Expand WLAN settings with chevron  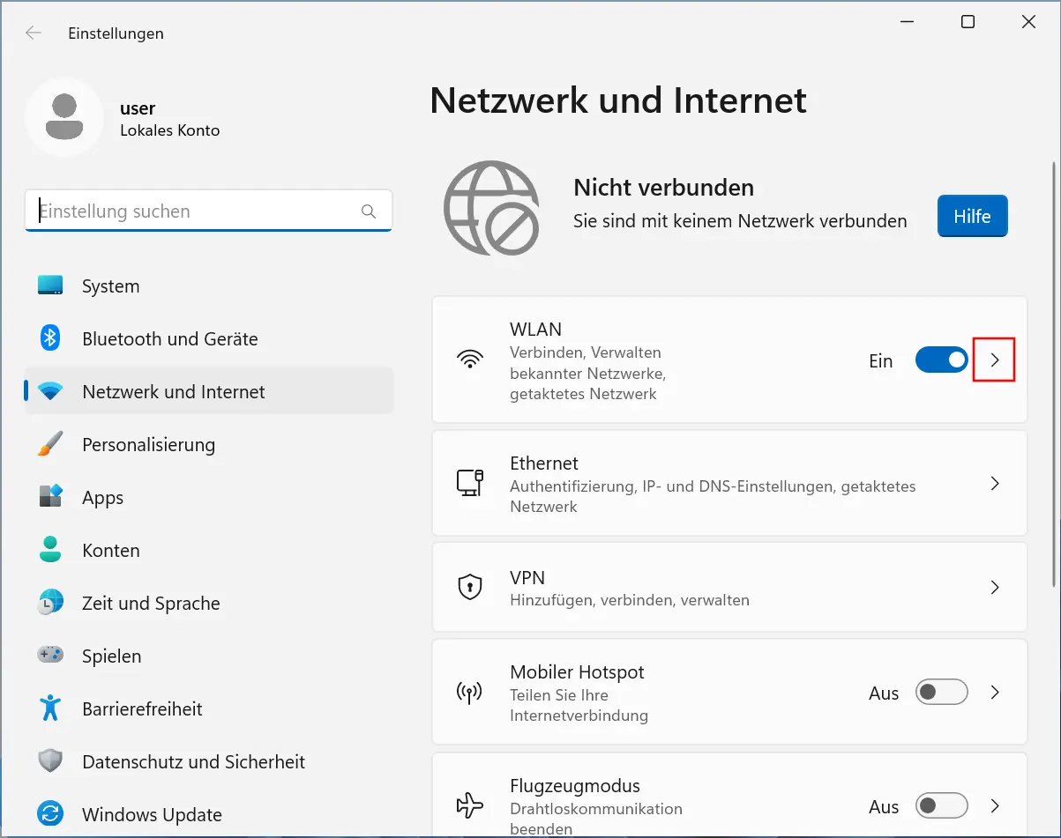point(994,360)
